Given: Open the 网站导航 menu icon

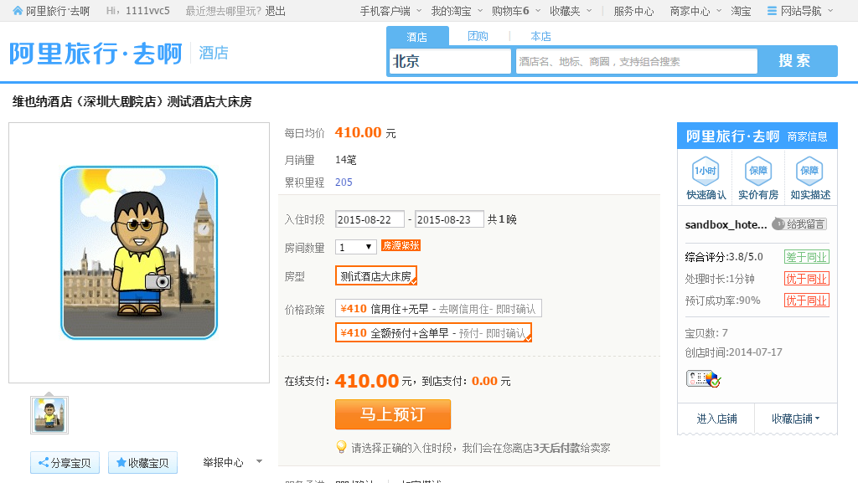Looking at the screenshot, I should pos(772,10).
